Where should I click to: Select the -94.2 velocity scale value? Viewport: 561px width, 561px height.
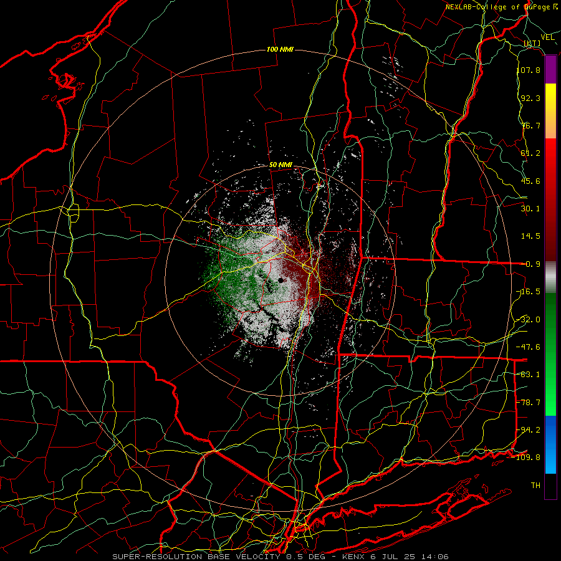[529, 430]
